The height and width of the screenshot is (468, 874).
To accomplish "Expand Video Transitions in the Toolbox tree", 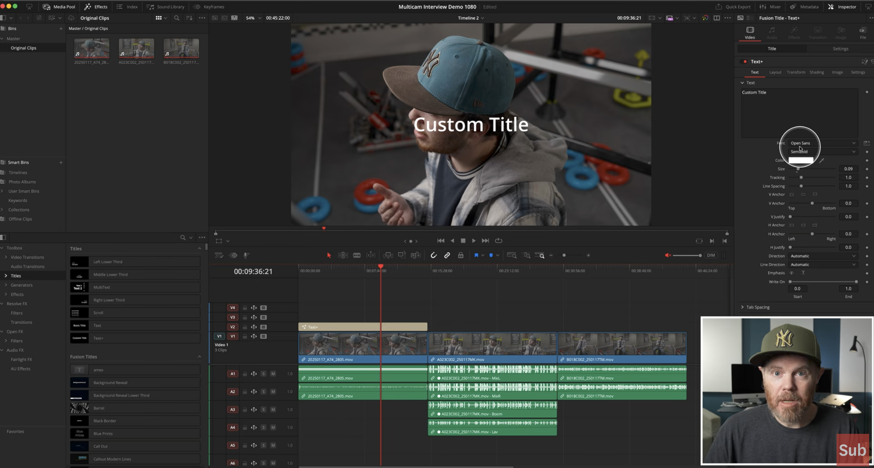I will 6,257.
